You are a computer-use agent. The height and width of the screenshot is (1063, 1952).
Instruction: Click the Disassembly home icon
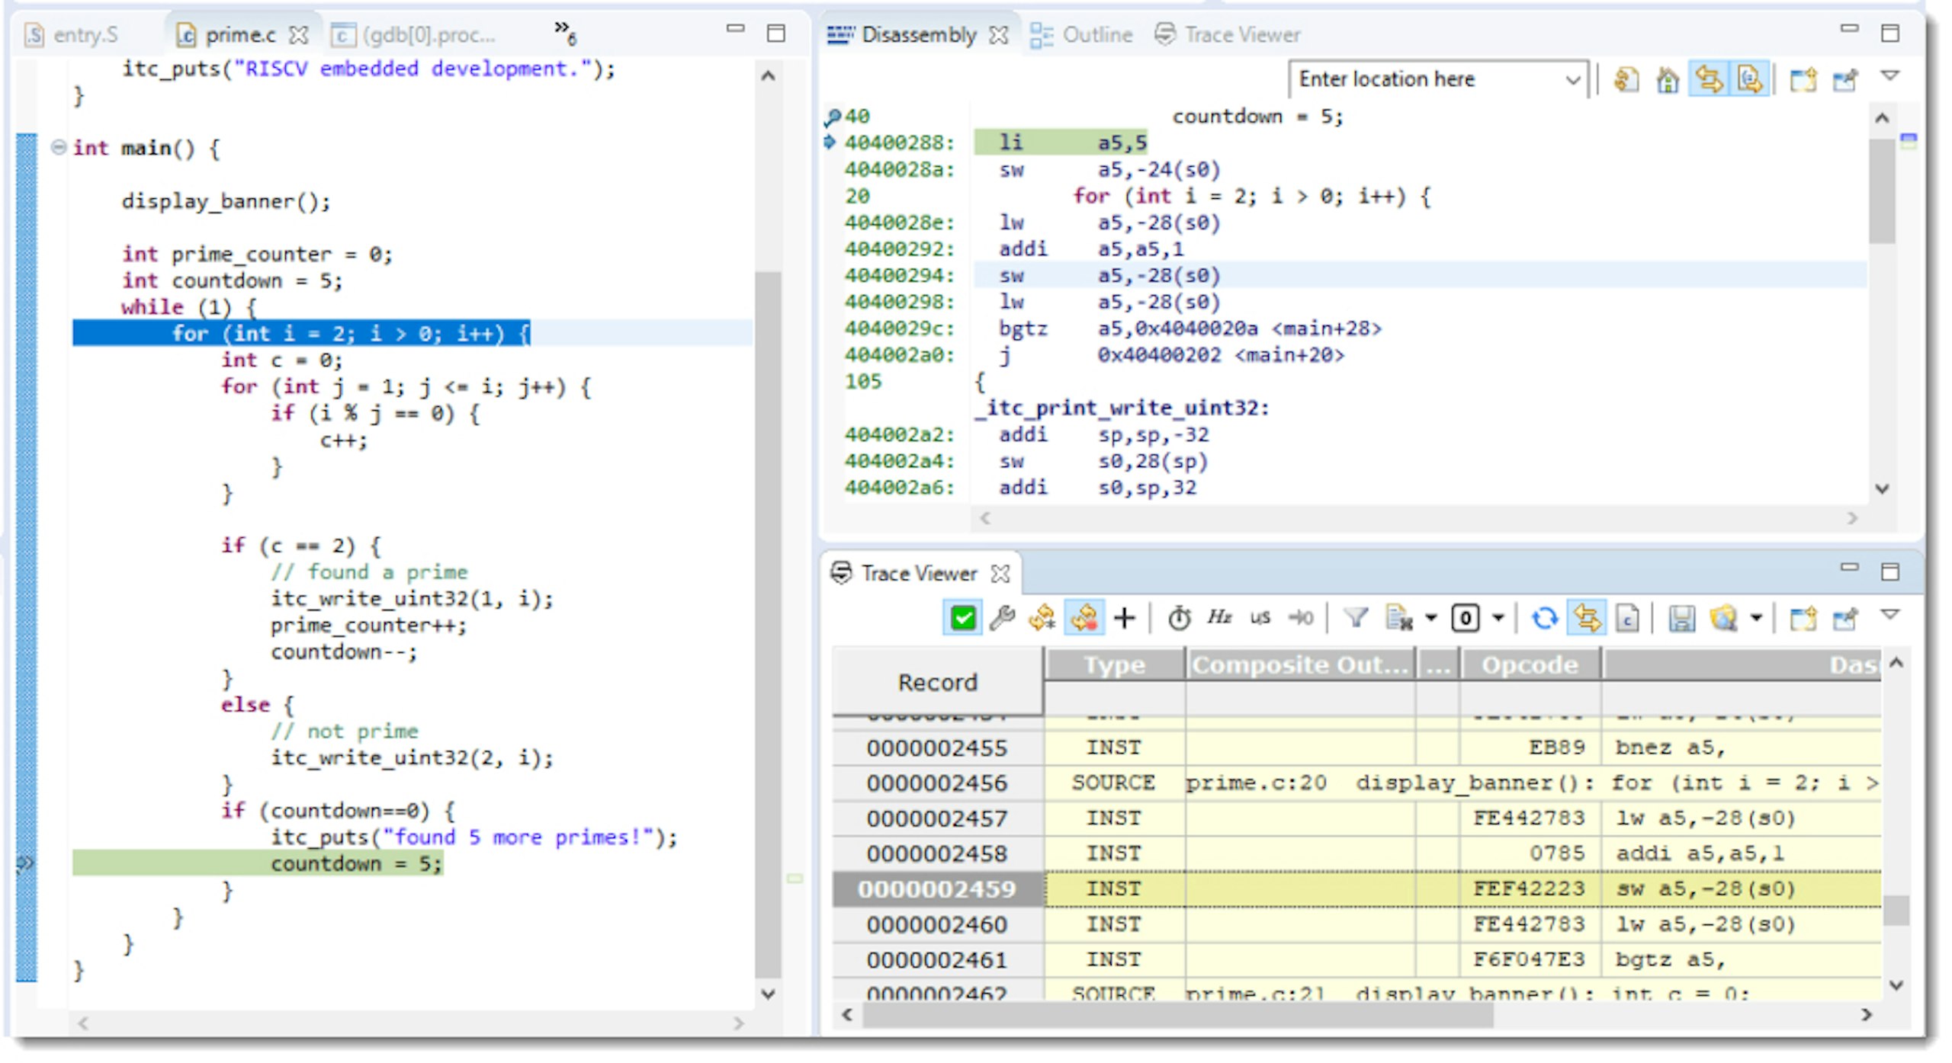pyautogui.click(x=1668, y=79)
